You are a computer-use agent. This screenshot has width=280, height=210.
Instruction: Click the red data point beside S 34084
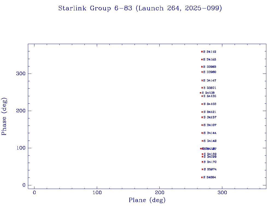click(202, 177)
